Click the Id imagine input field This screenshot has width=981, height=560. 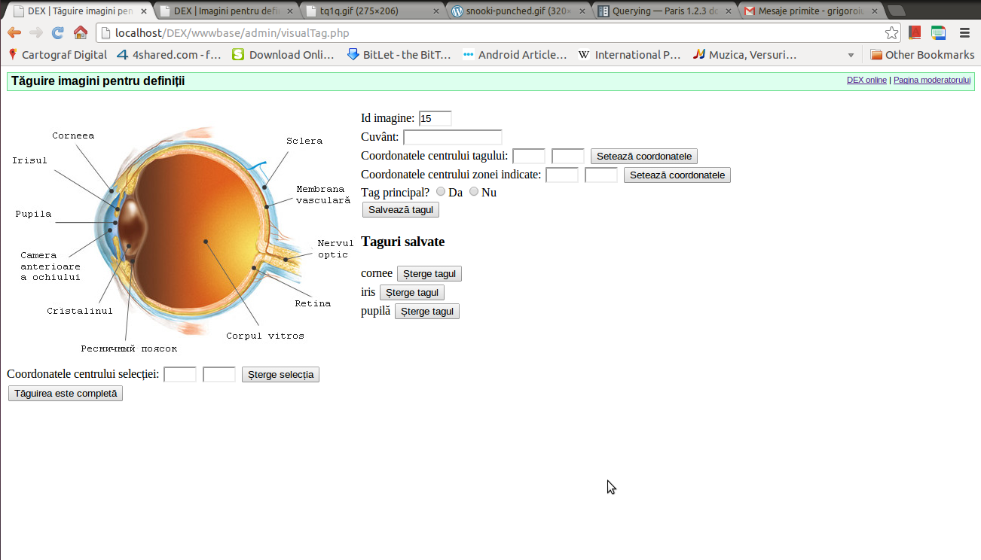coord(435,118)
